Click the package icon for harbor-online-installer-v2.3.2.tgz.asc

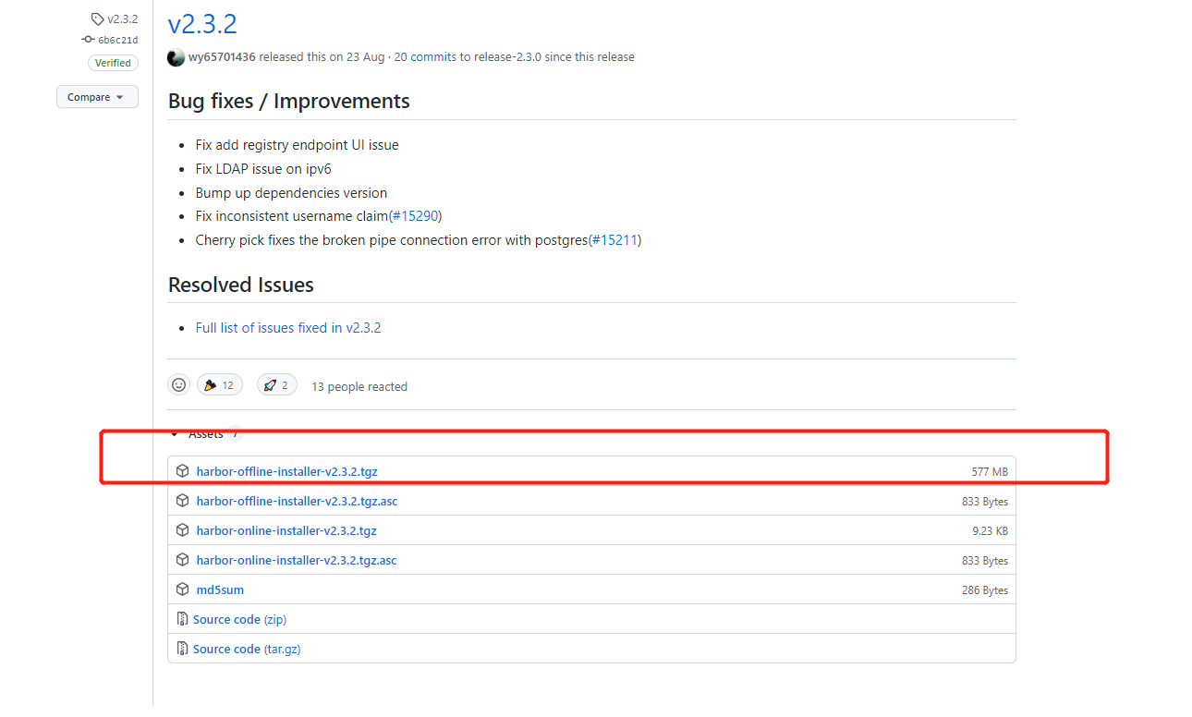pyautogui.click(x=183, y=560)
